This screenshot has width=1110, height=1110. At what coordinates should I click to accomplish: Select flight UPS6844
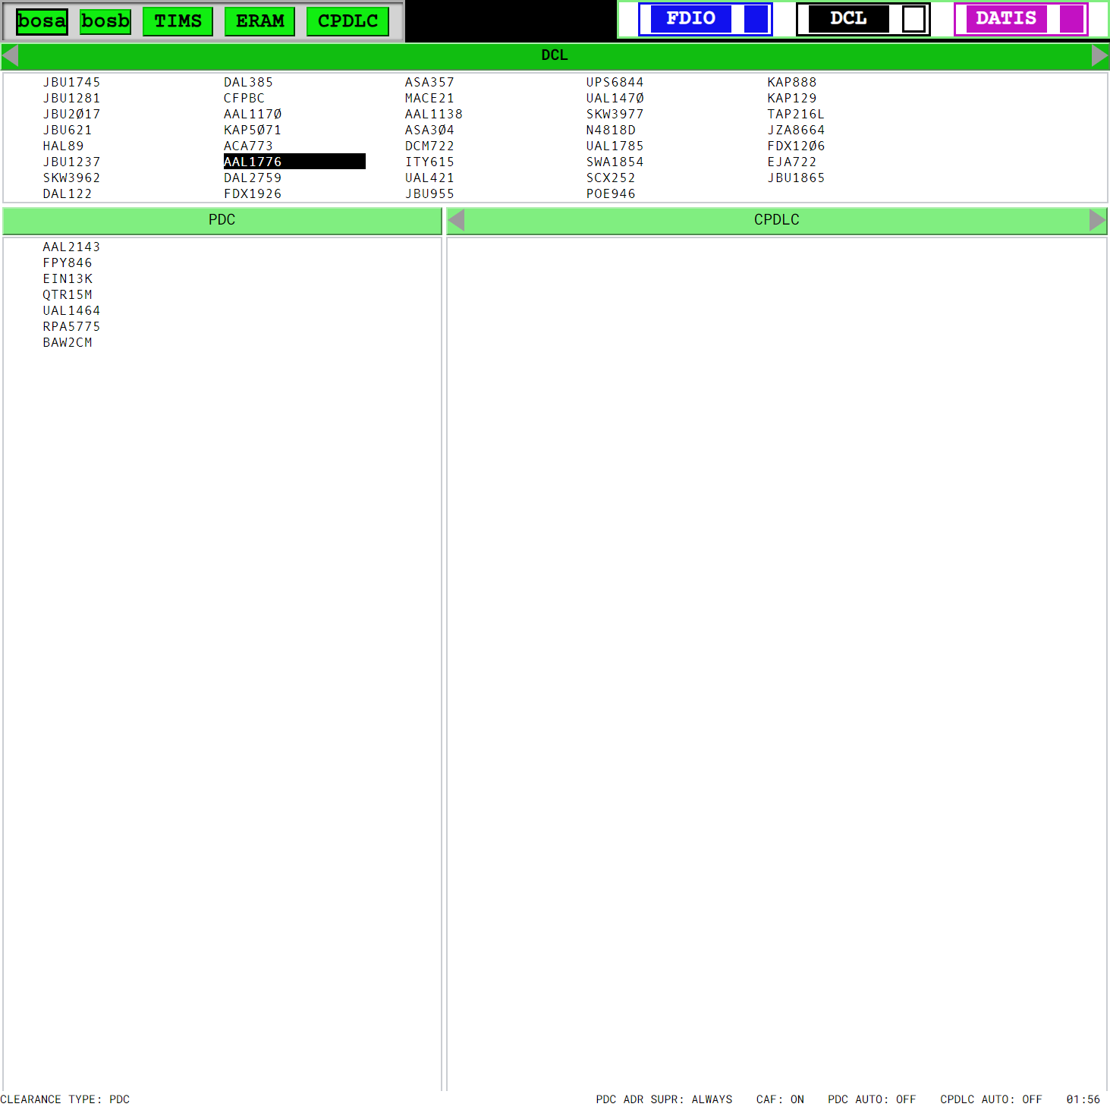pos(615,82)
